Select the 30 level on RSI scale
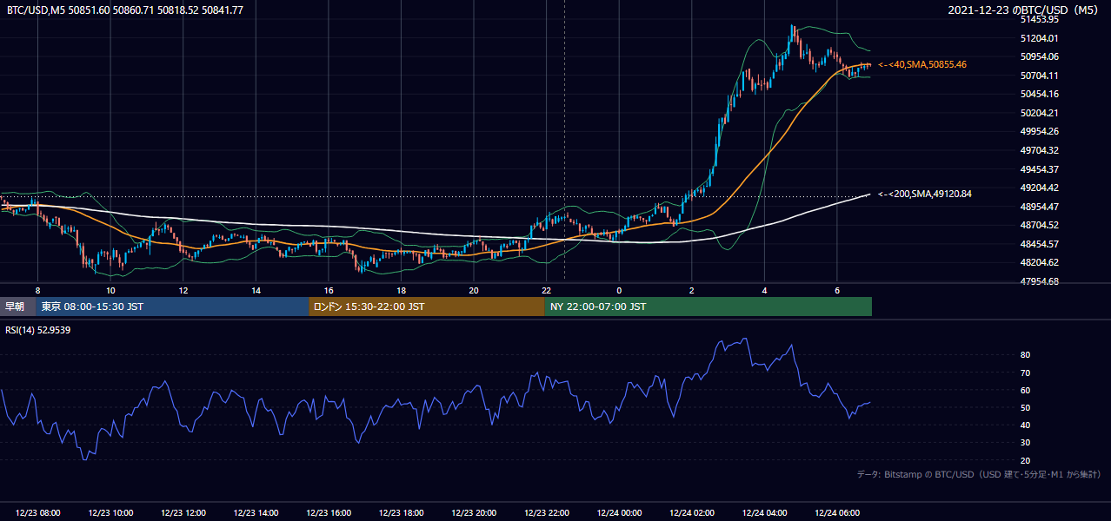1111x521 pixels. 1026,443
